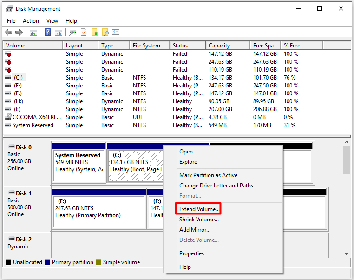The image size is (354, 280).
Task: Click the Disk 1 drive icon
Action: click(12, 193)
